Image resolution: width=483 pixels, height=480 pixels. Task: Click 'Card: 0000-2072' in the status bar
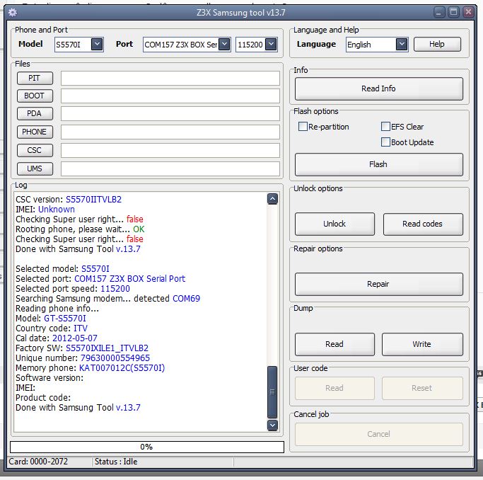pos(38,462)
